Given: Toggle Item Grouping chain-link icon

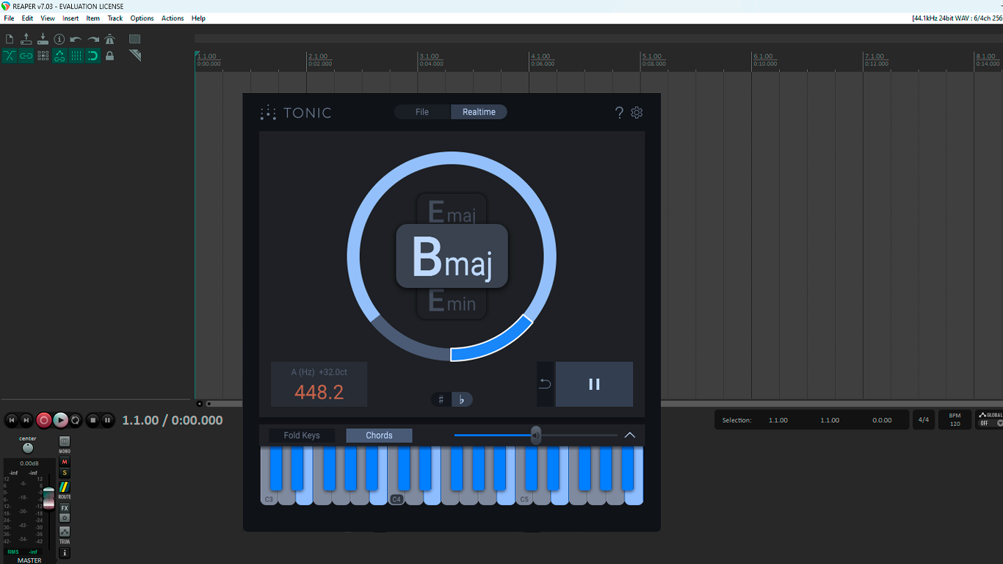Looking at the screenshot, I should coord(26,56).
